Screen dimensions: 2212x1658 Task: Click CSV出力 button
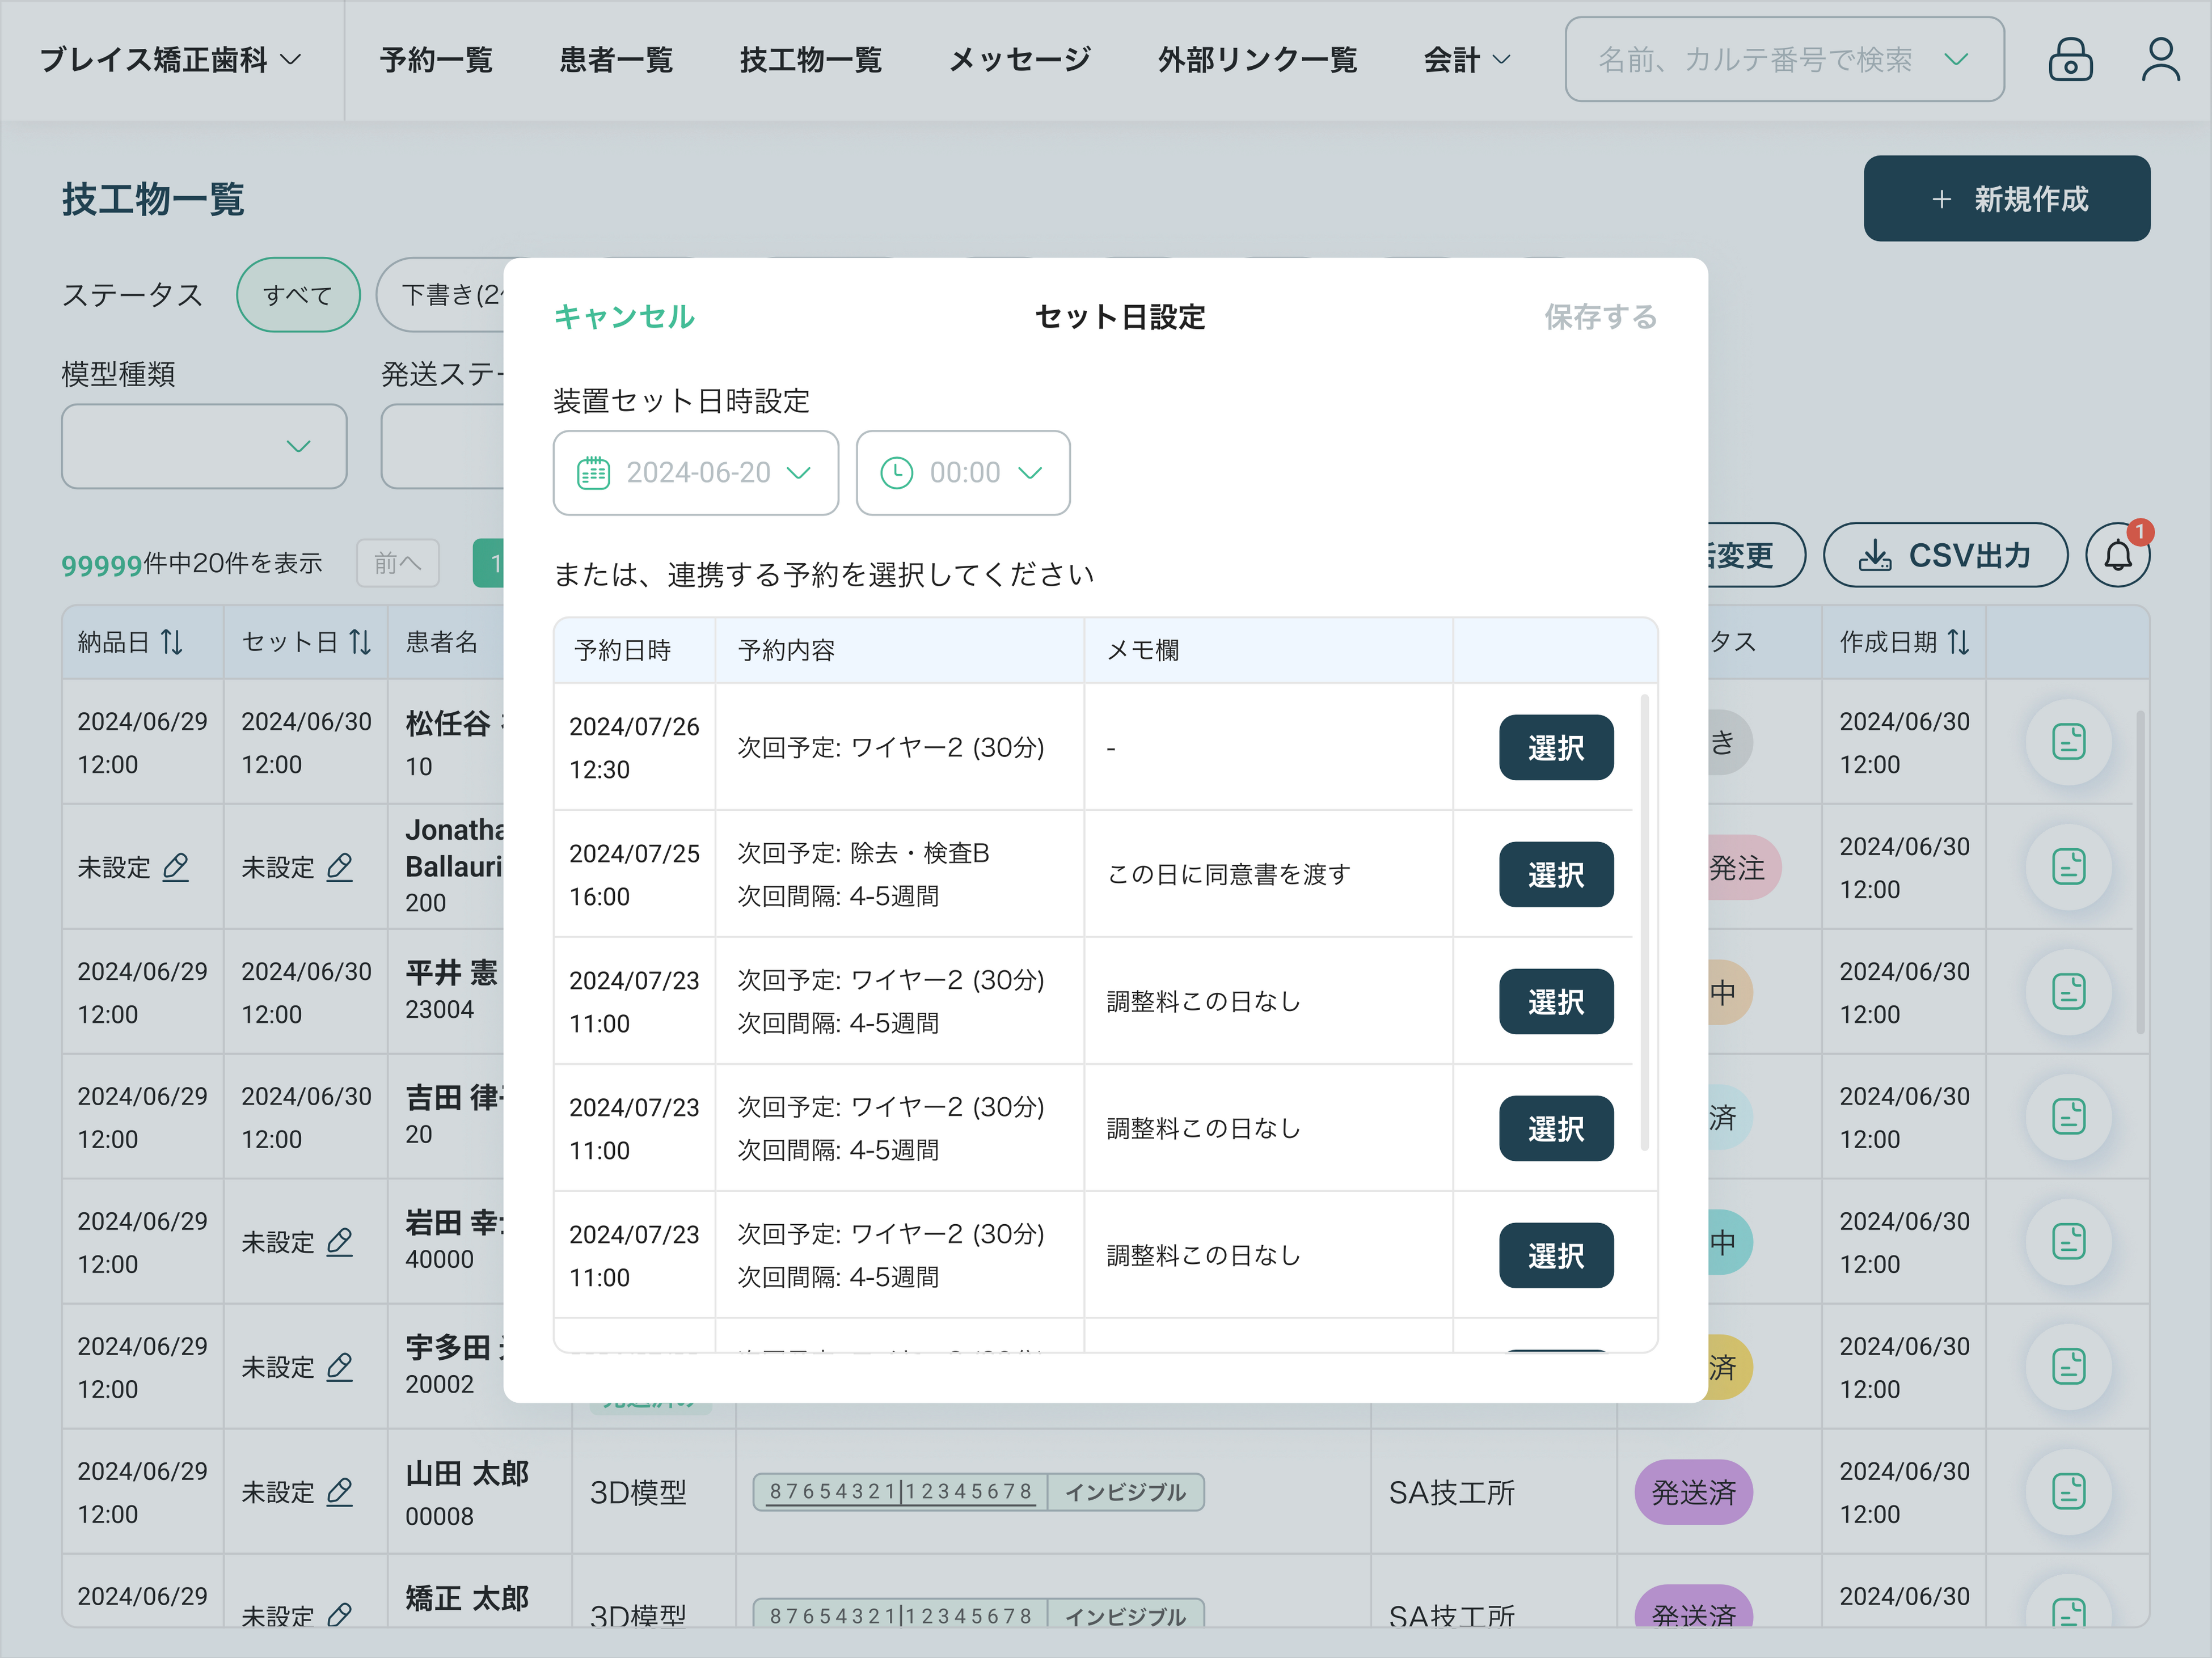point(1945,555)
